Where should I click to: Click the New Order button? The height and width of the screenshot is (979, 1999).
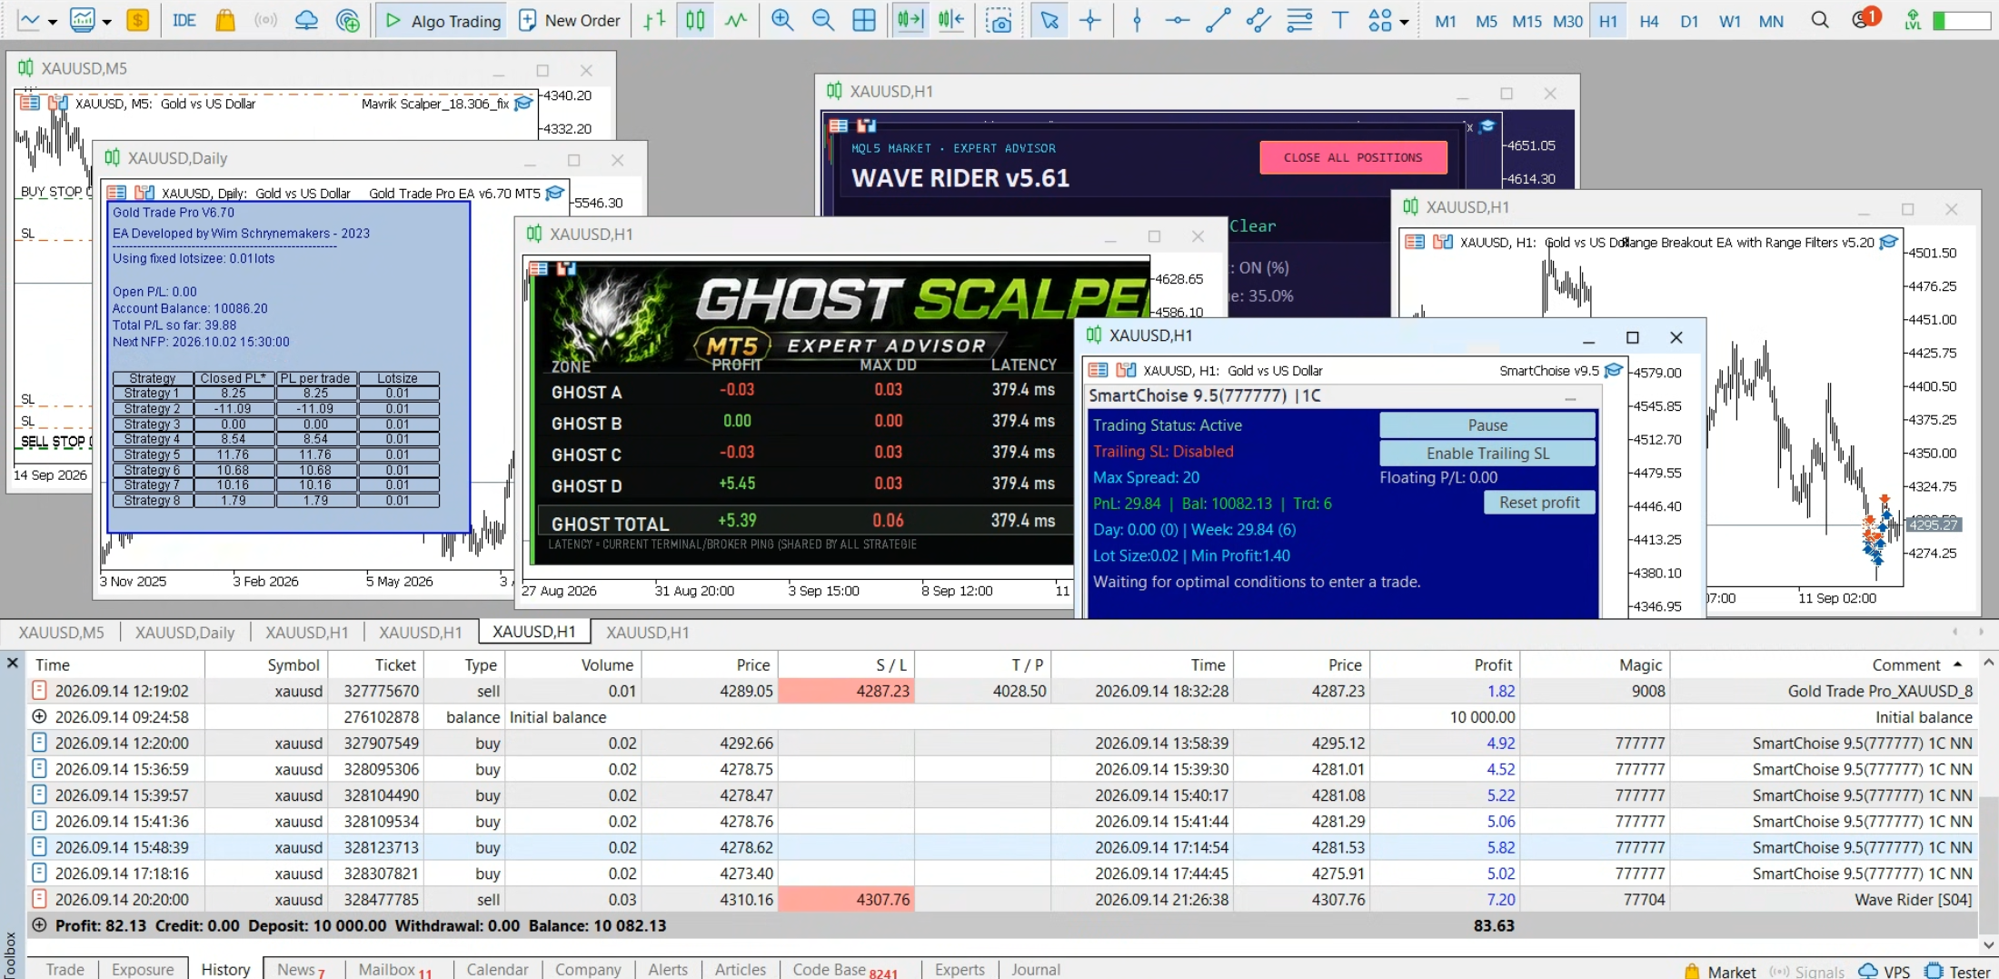[x=569, y=20]
